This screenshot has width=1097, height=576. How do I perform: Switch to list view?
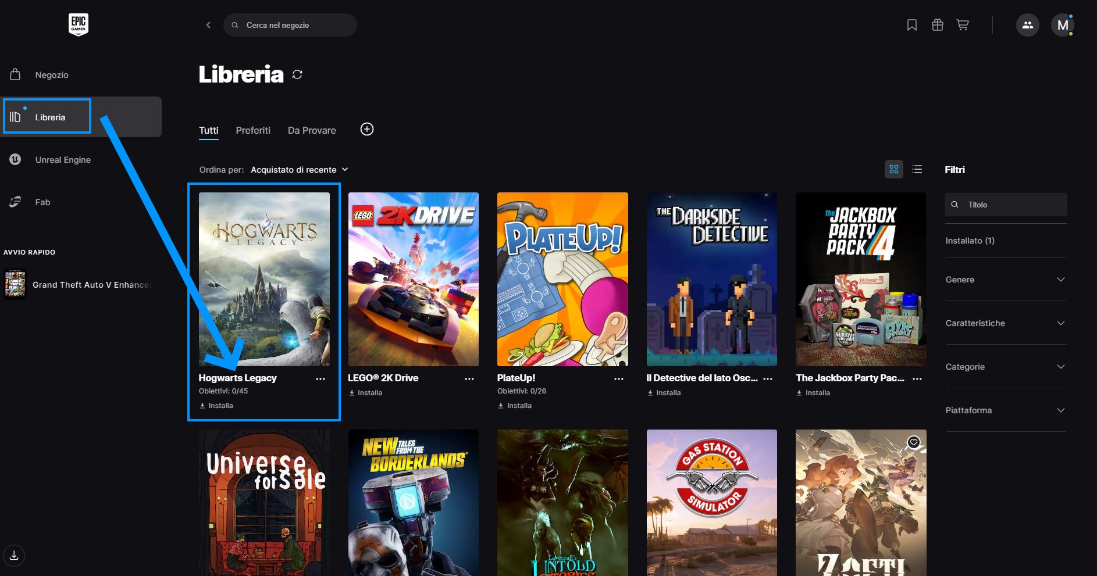(917, 169)
